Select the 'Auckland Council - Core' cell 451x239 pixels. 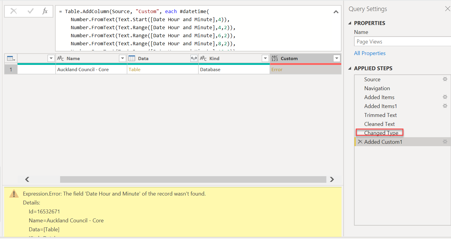click(x=91, y=69)
